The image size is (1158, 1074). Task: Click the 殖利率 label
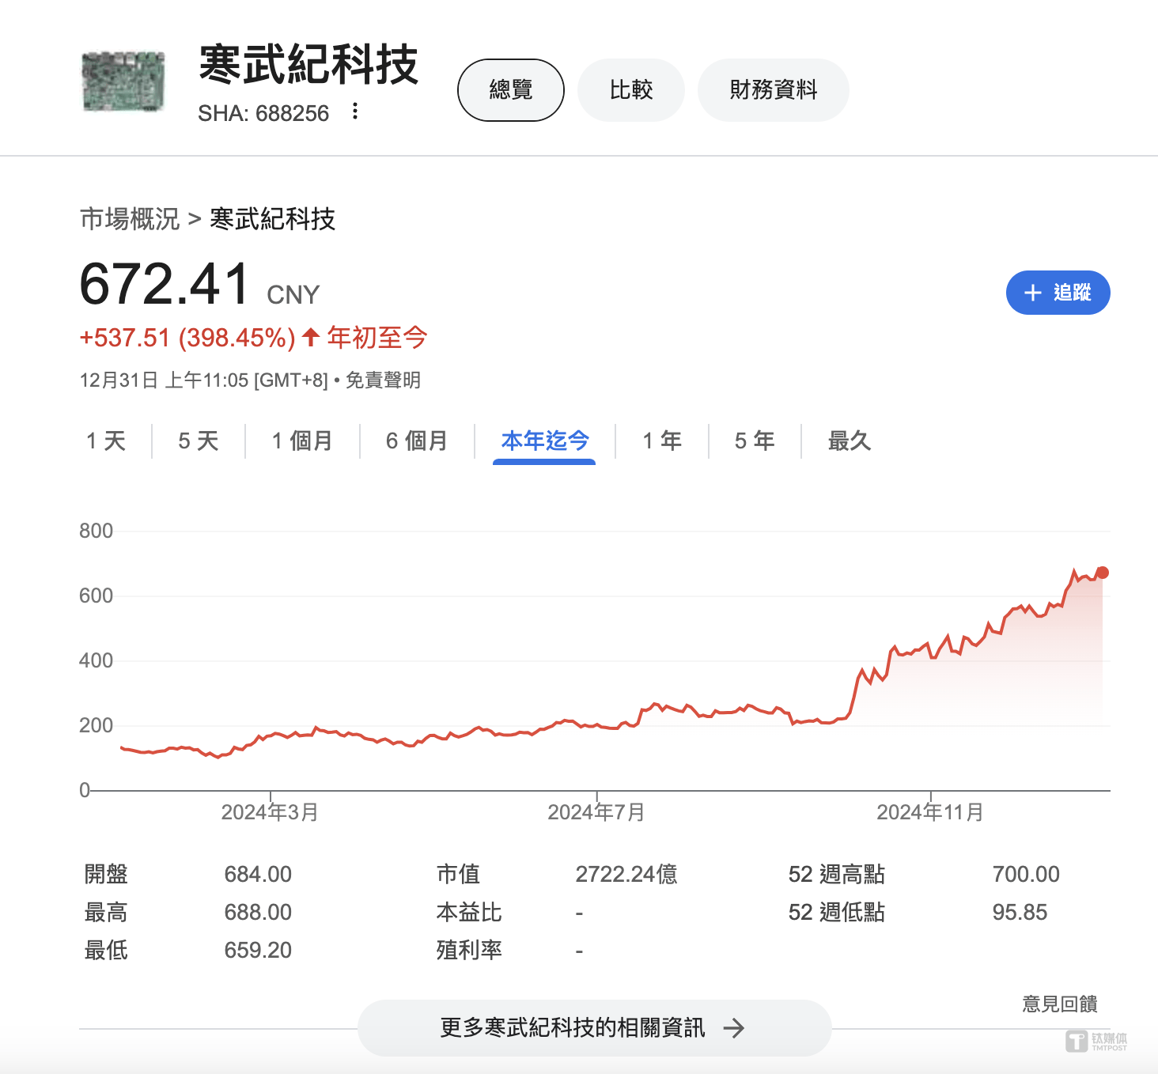[469, 950]
